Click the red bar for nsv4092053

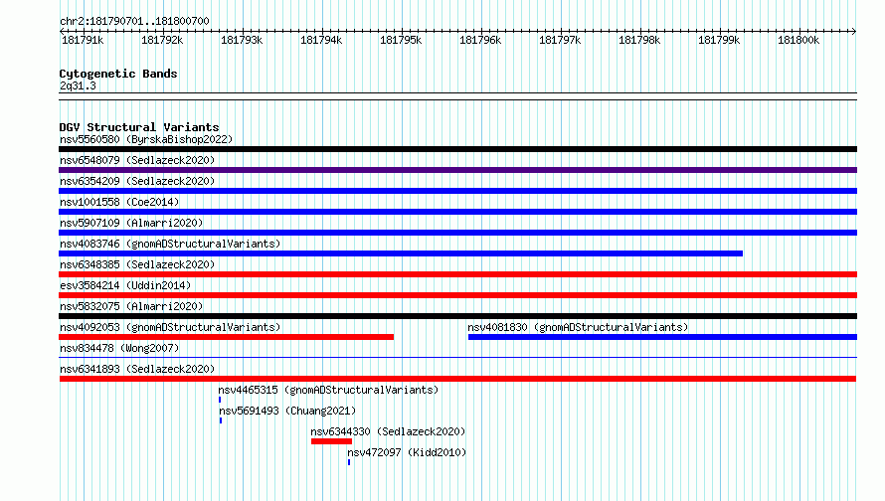(x=227, y=337)
